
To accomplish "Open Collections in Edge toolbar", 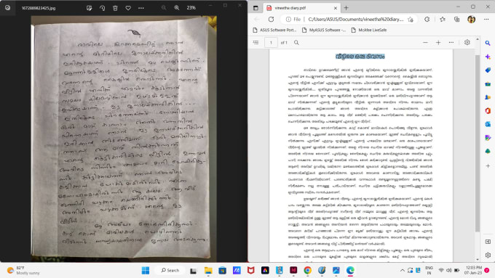I will click(457, 19).
